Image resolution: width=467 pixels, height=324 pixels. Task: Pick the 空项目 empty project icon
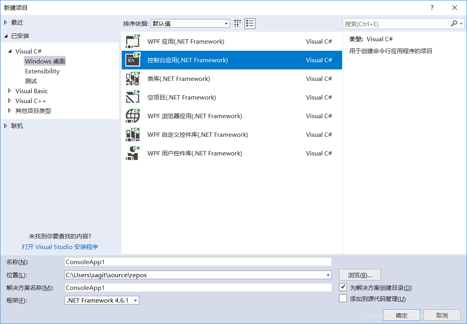coord(133,97)
